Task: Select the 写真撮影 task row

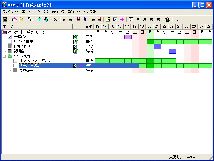Action: pyautogui.click(x=26, y=70)
